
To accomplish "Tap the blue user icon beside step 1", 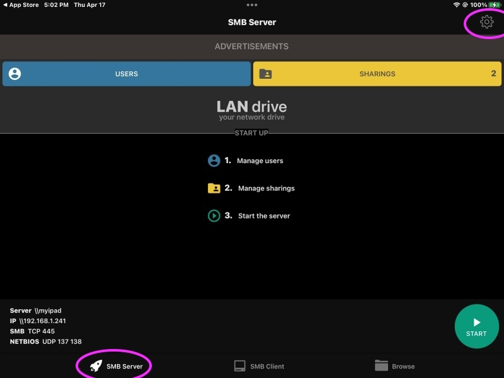I will pyautogui.click(x=214, y=161).
